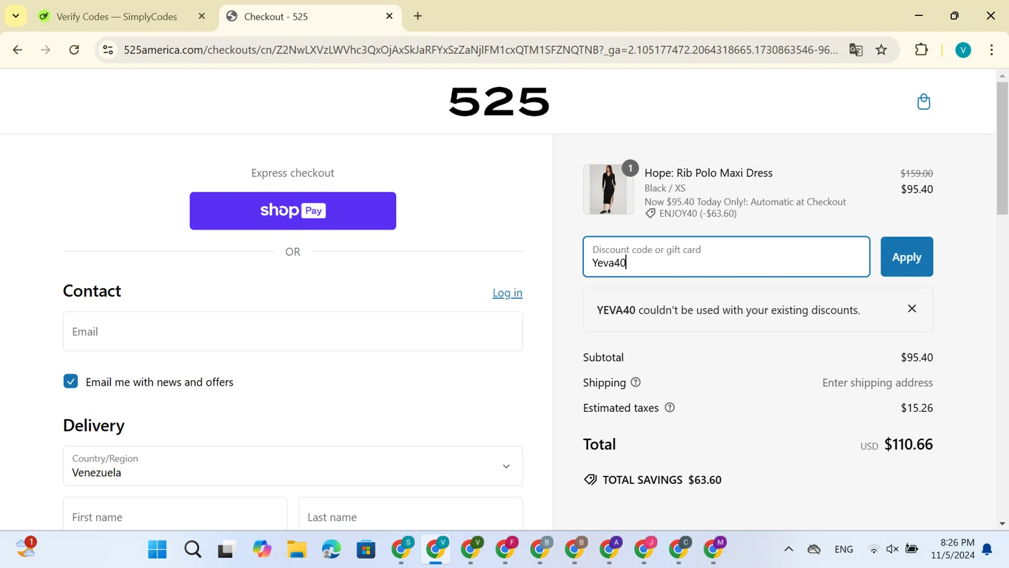This screenshot has height=568, width=1009.
Task: Open the weather widget on the taskbar
Action: point(26,548)
